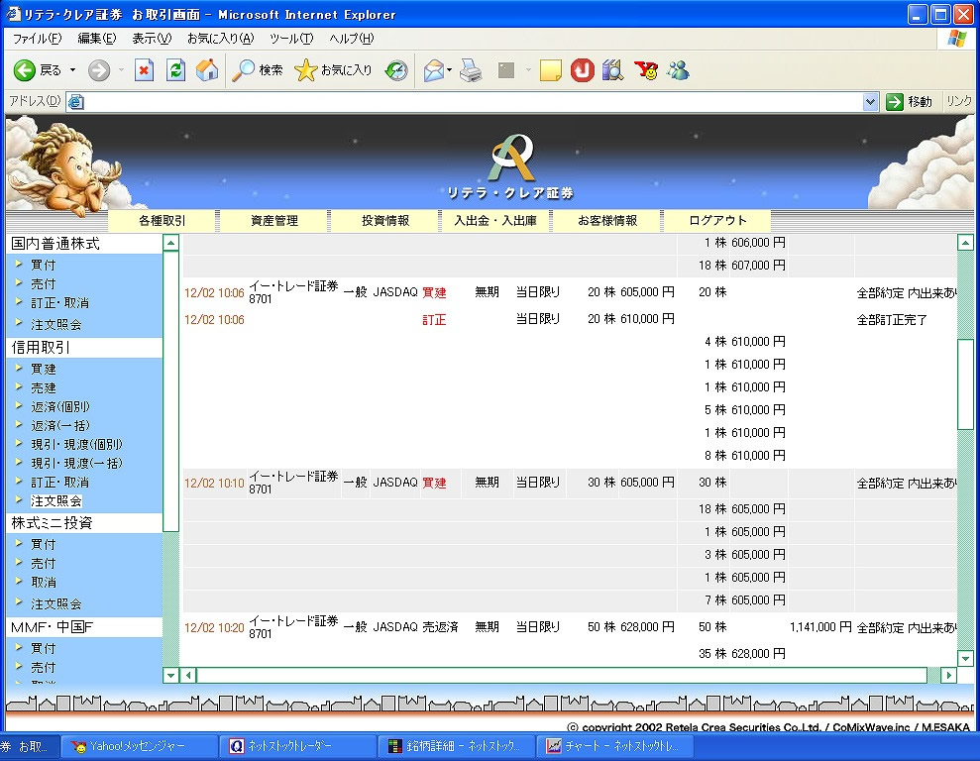
Task: Open the 編集(E) menu
Action: click(x=97, y=39)
